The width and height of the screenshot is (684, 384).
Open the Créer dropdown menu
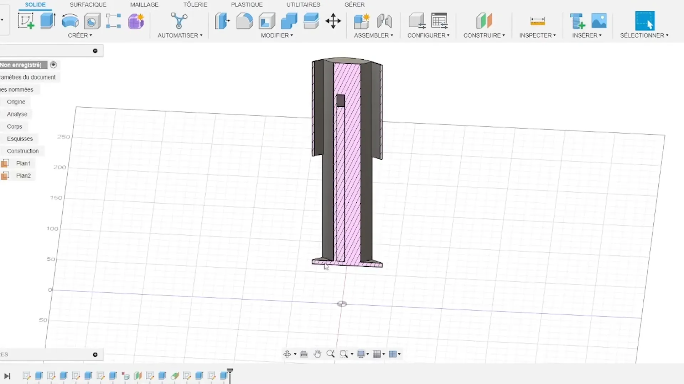coord(80,36)
